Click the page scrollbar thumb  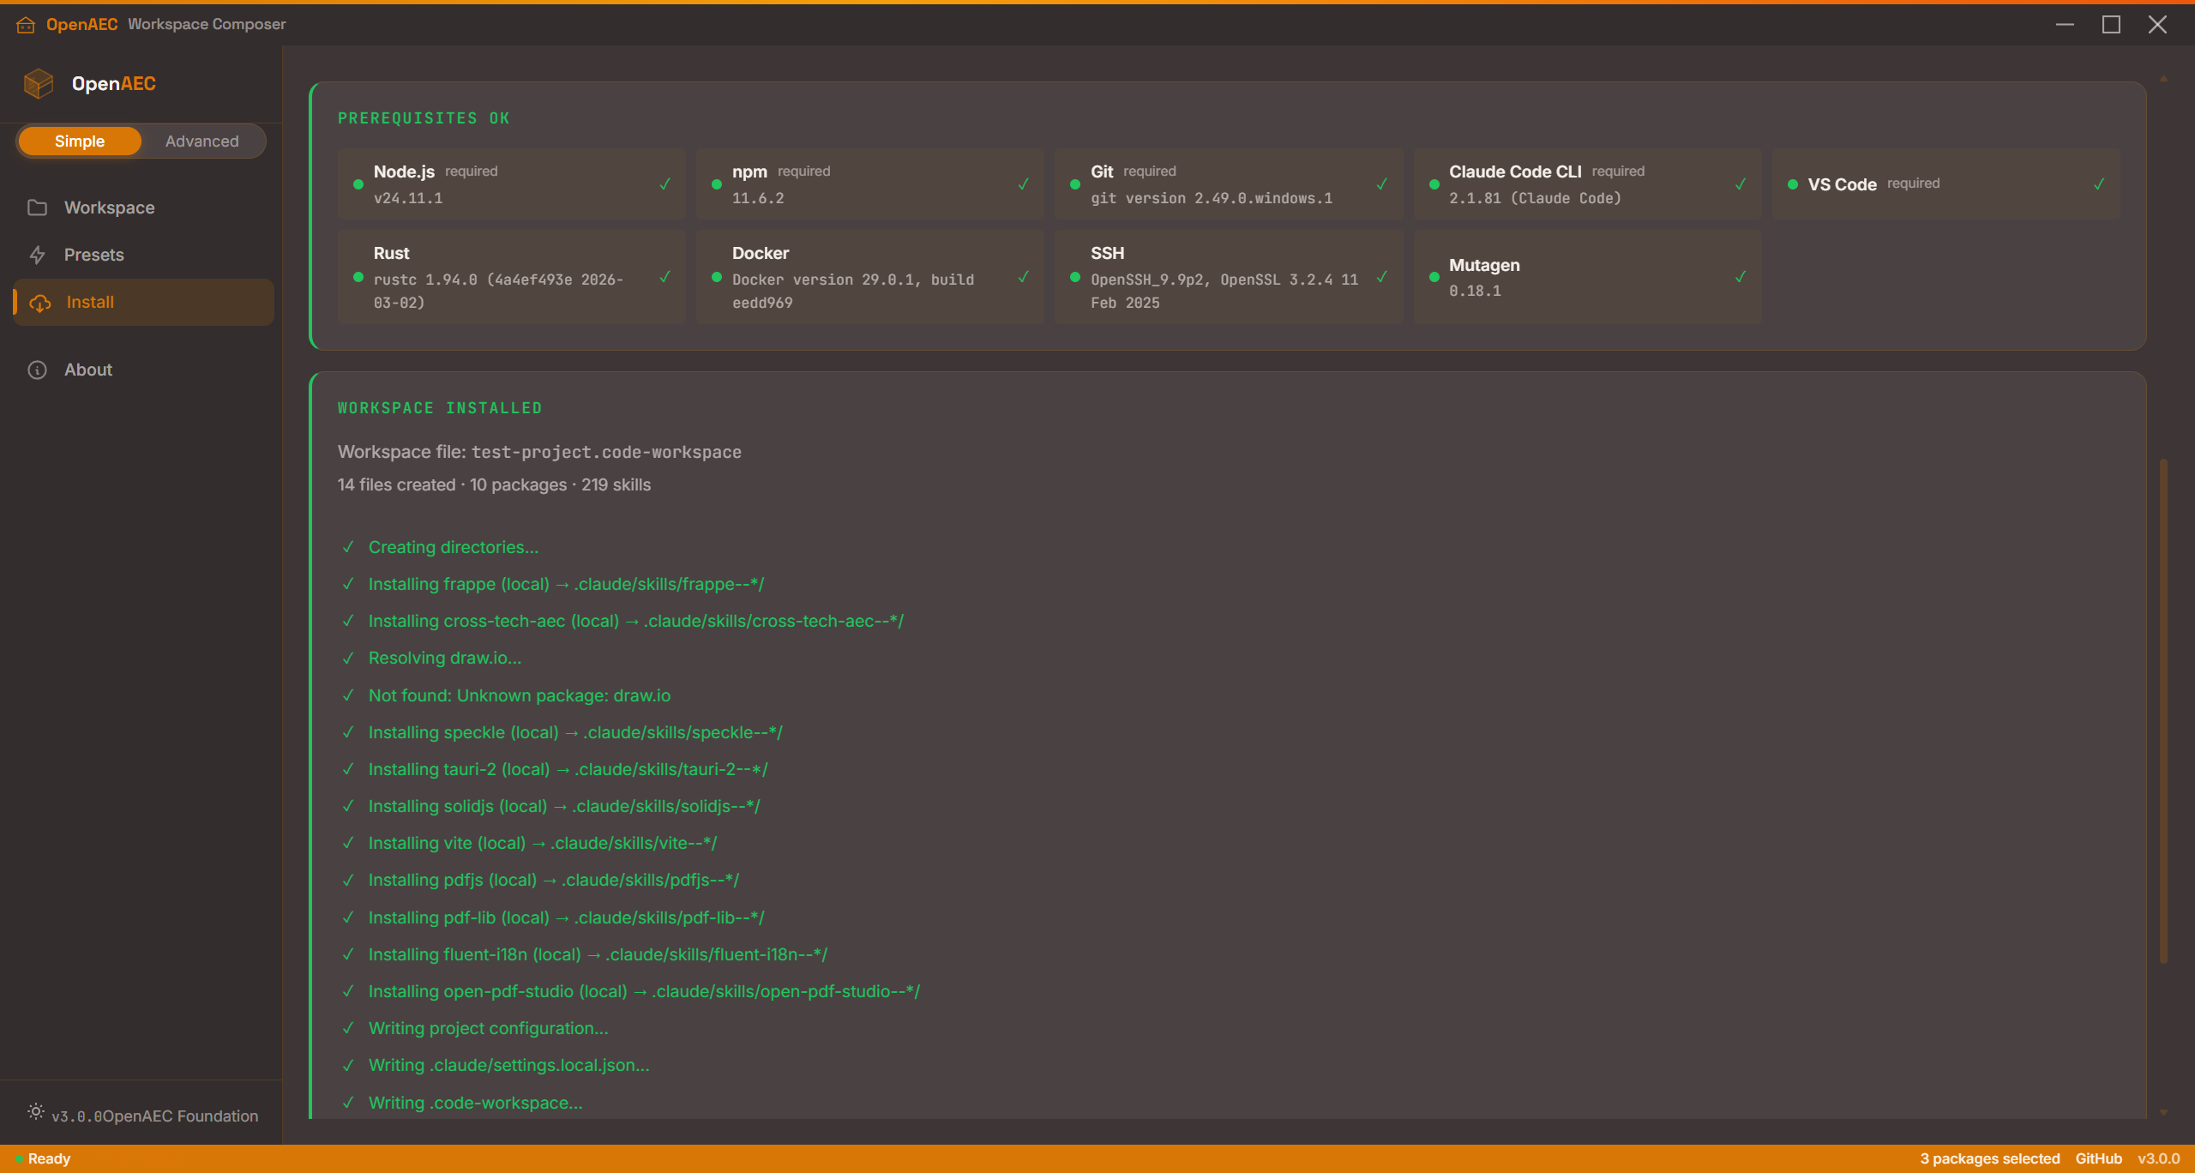(2163, 711)
